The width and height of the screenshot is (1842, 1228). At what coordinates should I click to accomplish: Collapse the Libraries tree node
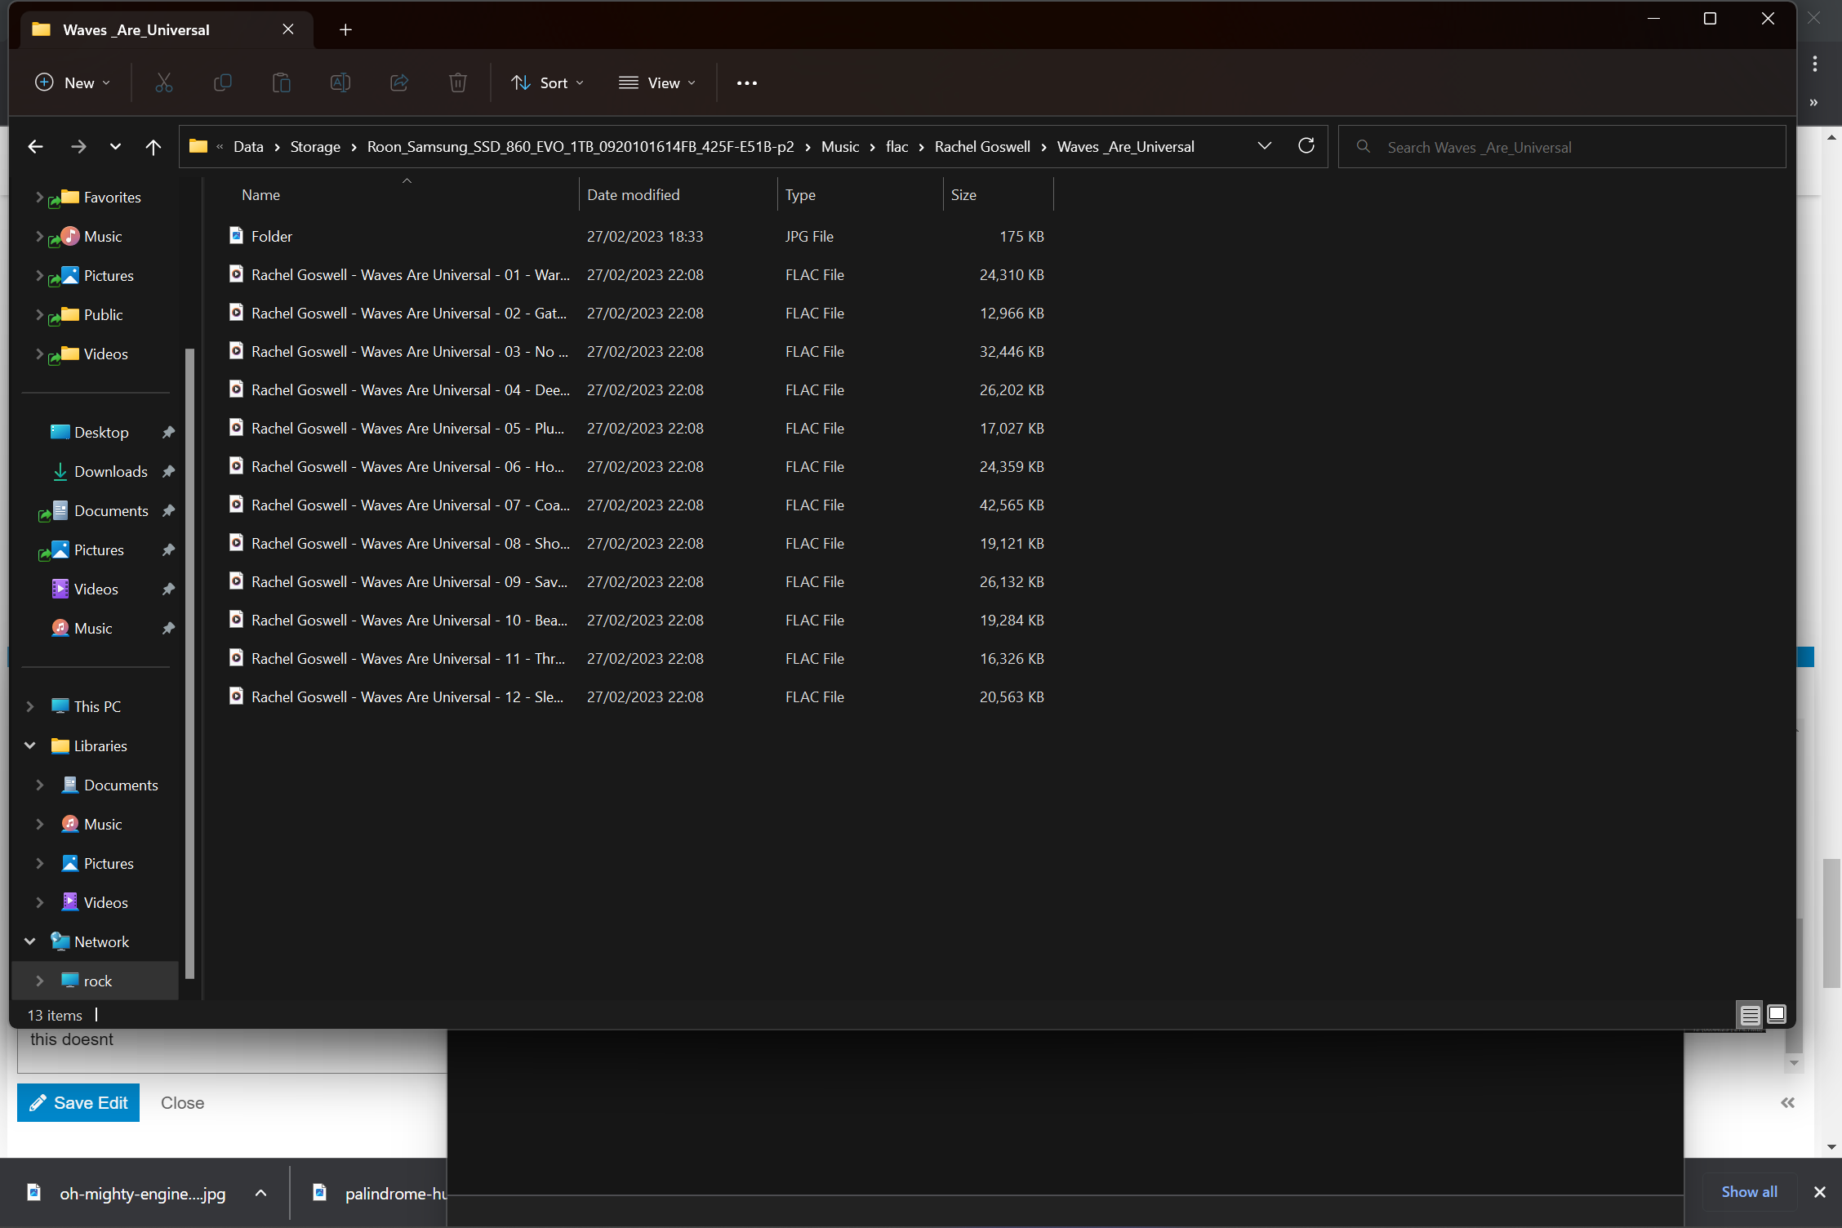coord(30,745)
